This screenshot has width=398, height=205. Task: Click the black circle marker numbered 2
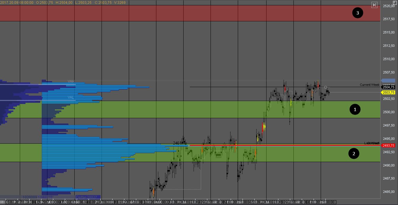pyautogui.click(x=354, y=153)
